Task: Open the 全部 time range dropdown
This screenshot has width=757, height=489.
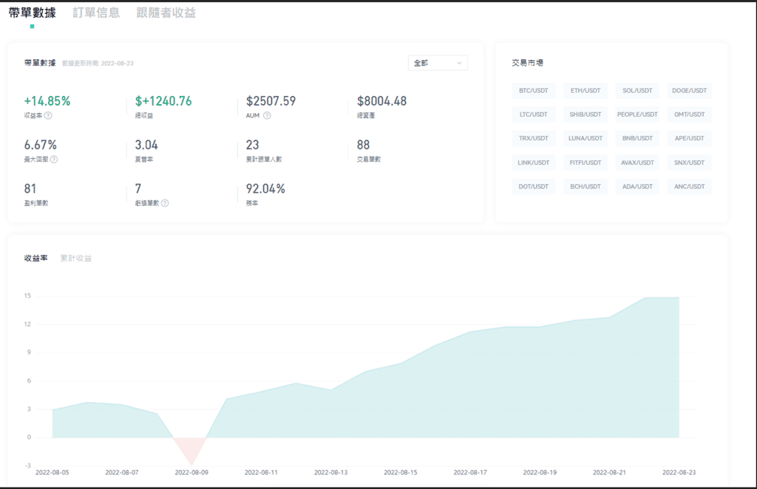Action: click(438, 64)
